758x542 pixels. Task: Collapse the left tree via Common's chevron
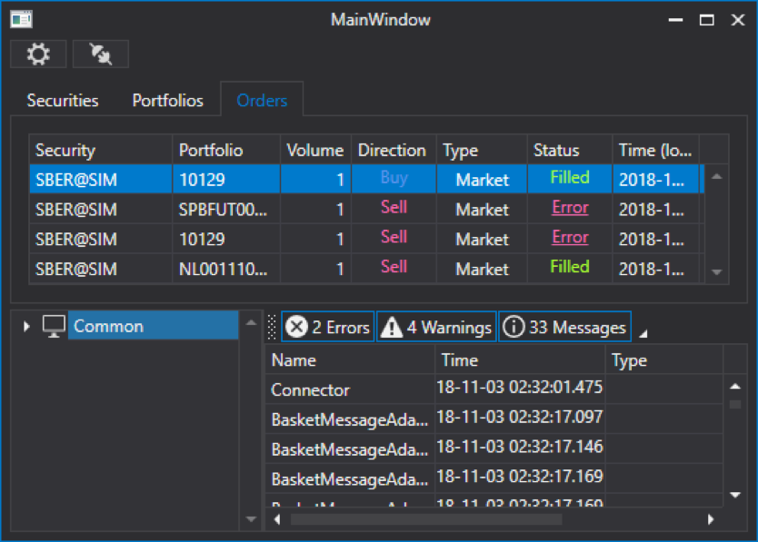point(25,326)
